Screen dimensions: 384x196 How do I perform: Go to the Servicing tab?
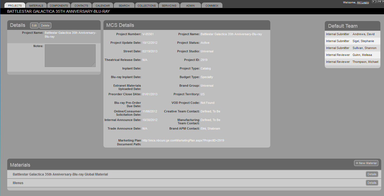pos(169,6)
